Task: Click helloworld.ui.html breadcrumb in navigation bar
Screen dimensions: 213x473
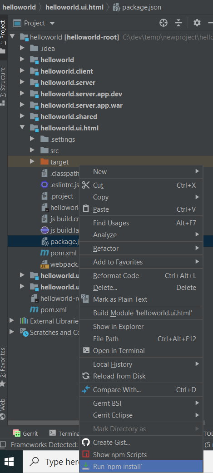Action: point(74,7)
